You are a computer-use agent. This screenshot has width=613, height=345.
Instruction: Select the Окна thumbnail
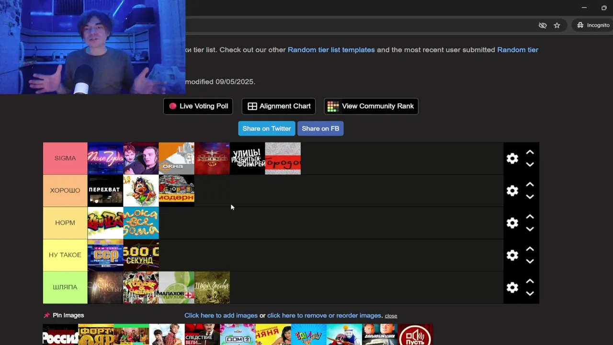(176, 159)
